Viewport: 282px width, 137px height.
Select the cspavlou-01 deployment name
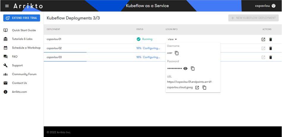click(x=54, y=39)
